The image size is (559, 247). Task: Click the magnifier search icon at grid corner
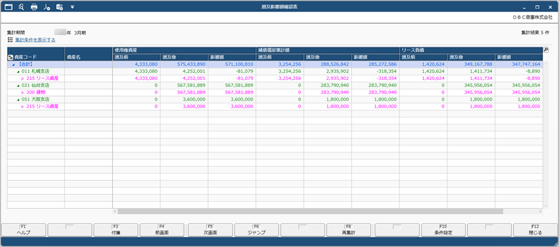546,50
